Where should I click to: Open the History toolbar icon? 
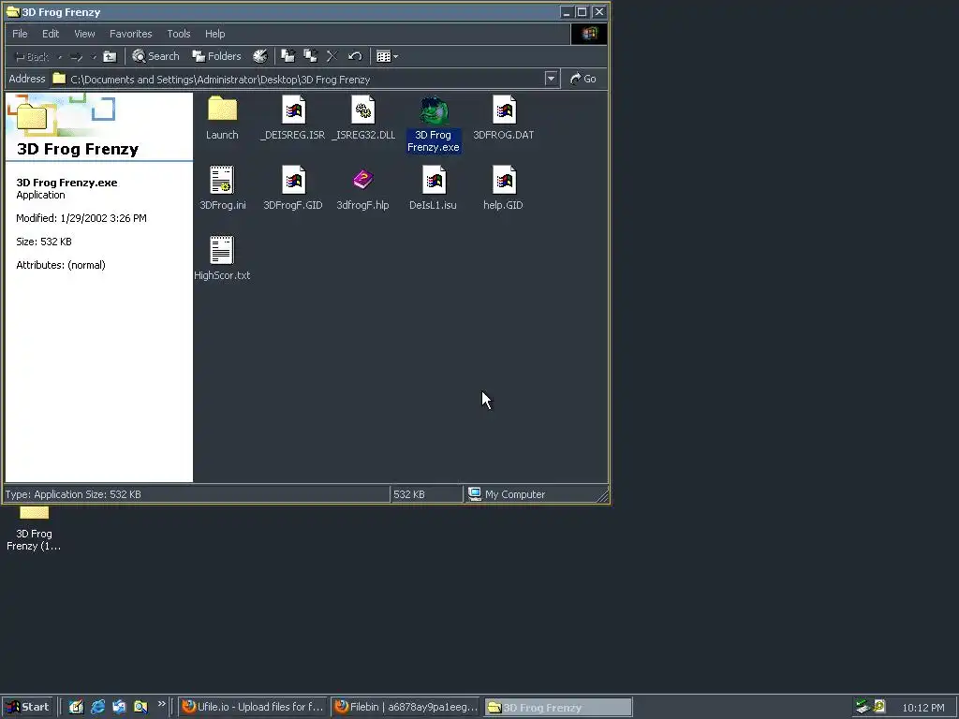(260, 56)
